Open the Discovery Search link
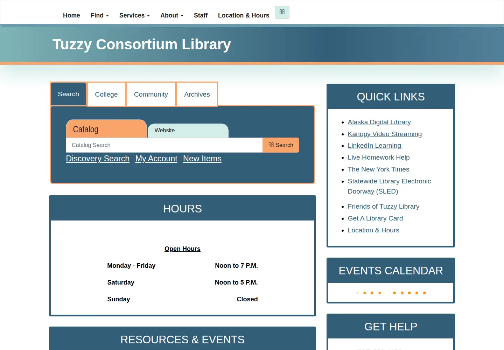The width and height of the screenshot is (504, 350). coord(98,159)
